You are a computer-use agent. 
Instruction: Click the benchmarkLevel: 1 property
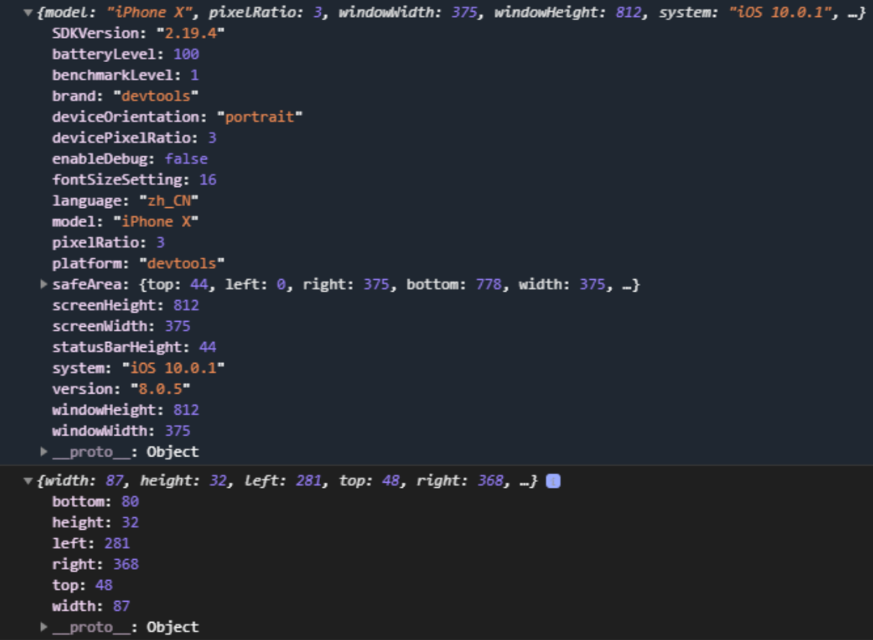click(x=125, y=75)
